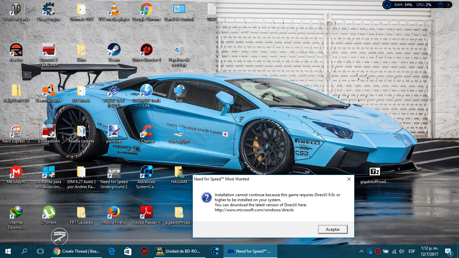Select the Ultimate GT3 folder
Screen dimensions: 459x258
pyautogui.click(x=81, y=12)
